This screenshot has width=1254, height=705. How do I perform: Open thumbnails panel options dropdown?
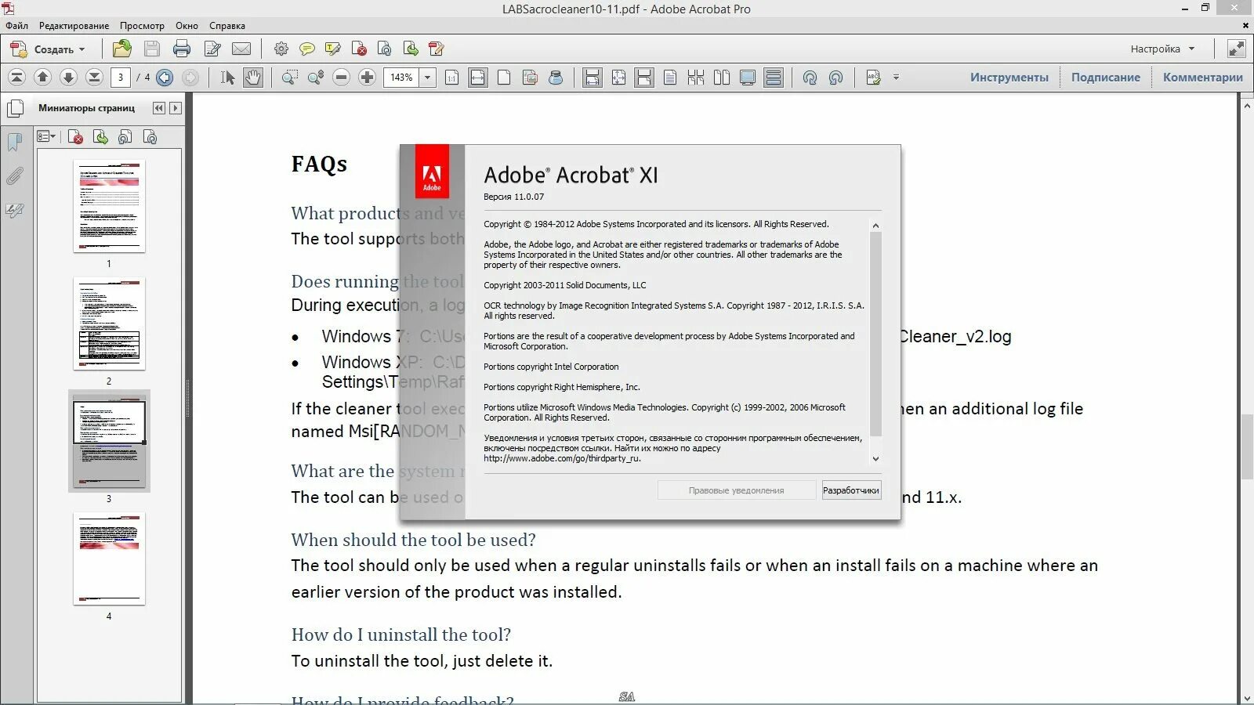point(46,136)
